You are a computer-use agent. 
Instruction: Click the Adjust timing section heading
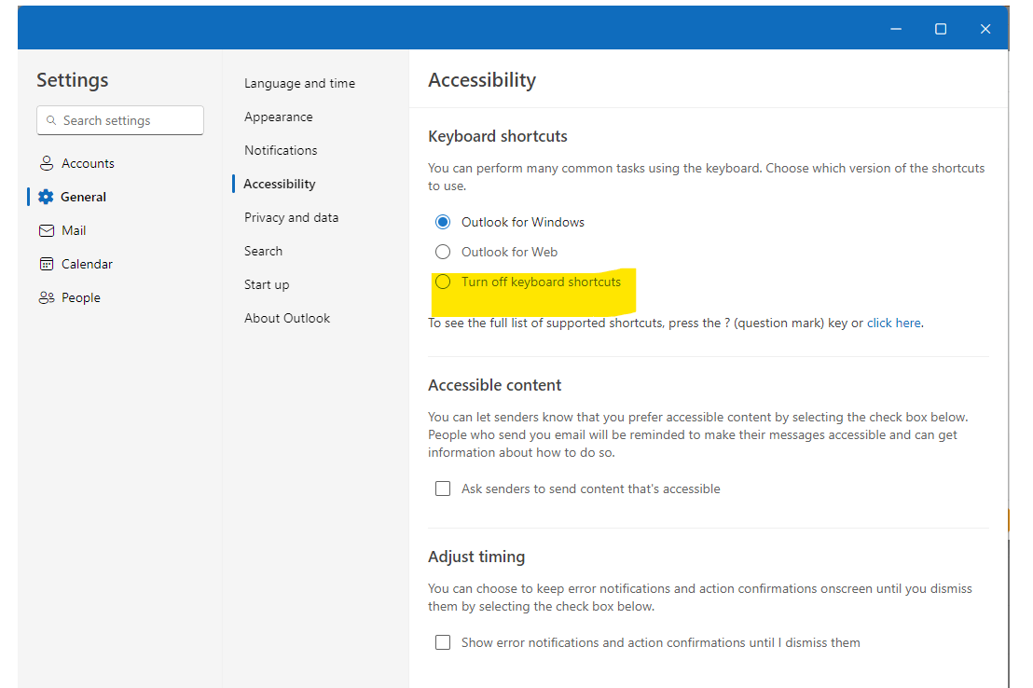coord(476,557)
